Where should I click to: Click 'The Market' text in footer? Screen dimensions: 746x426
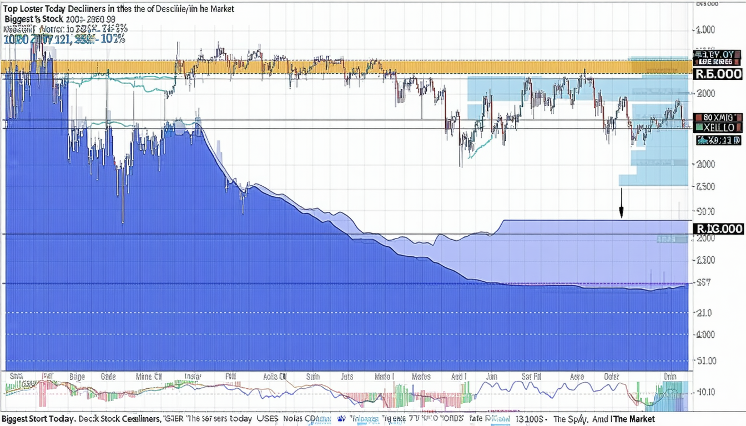(634, 419)
